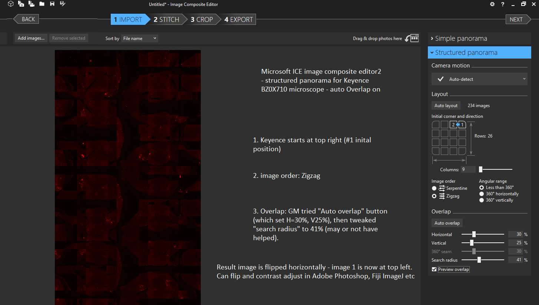Click the Horizontal overlap percentage field

coord(515,234)
